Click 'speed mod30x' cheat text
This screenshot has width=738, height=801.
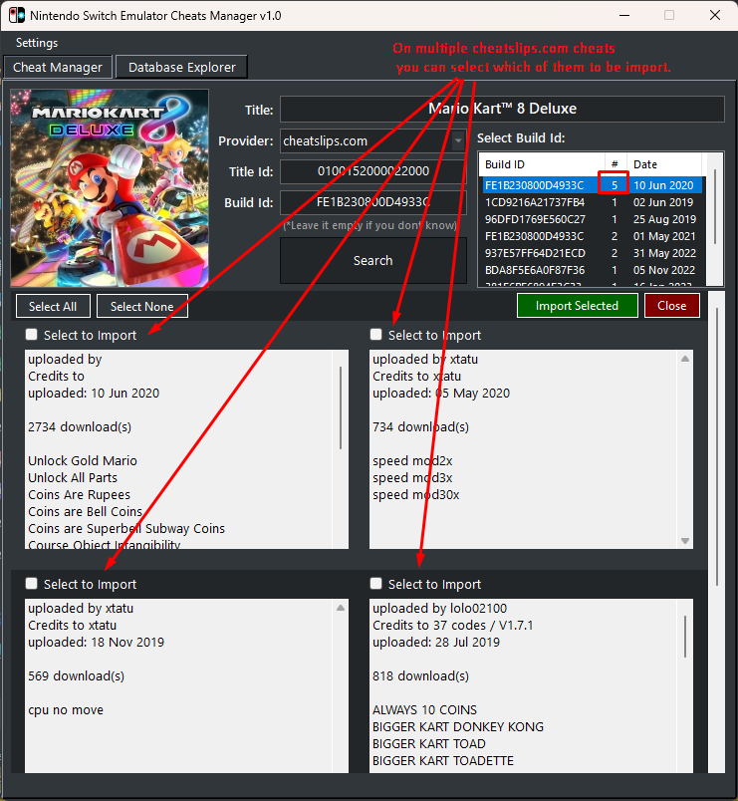(415, 494)
